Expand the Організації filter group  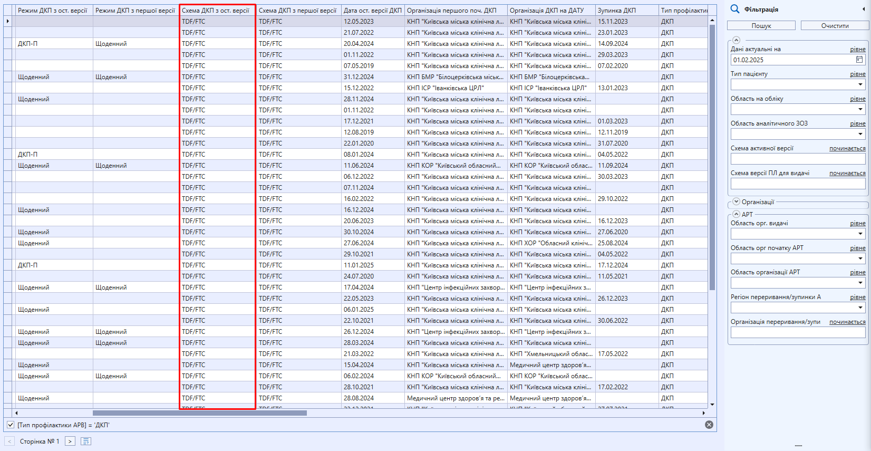pos(737,201)
